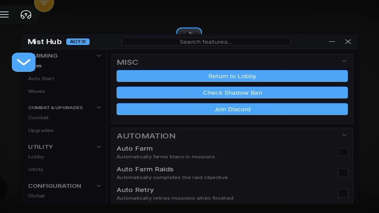Click the "Auto Farm" option label
This screenshot has height=213, width=379.
click(135, 149)
